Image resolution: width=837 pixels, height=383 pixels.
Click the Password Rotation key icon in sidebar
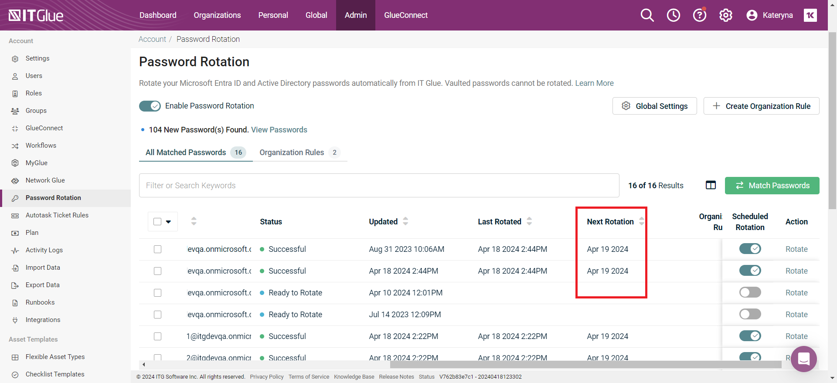tap(15, 198)
